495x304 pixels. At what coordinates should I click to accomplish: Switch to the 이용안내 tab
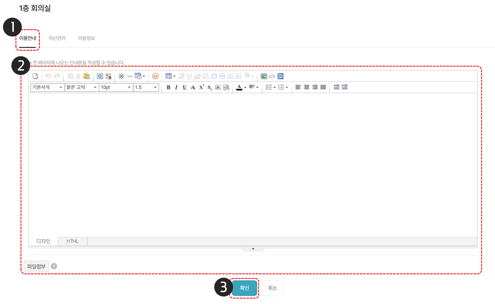point(28,38)
